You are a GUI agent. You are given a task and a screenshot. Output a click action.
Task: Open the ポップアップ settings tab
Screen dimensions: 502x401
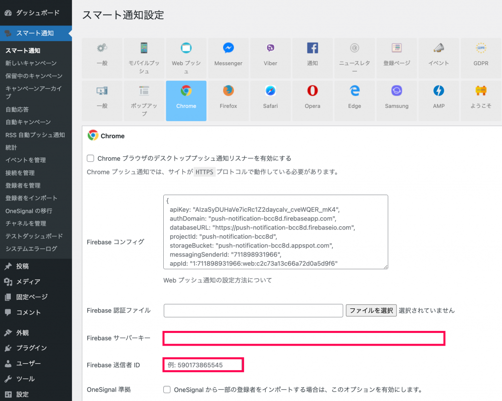pos(144,101)
